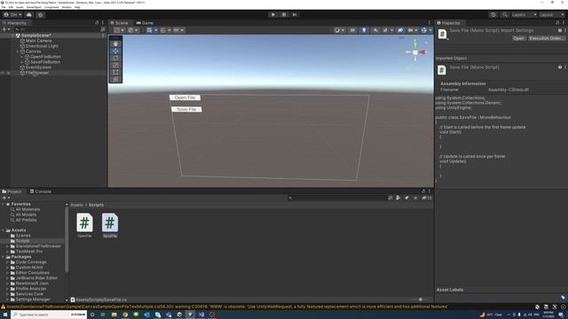This screenshot has width=568, height=319.
Task: Toggle scene audio mute
Action: pyautogui.click(x=375, y=30)
